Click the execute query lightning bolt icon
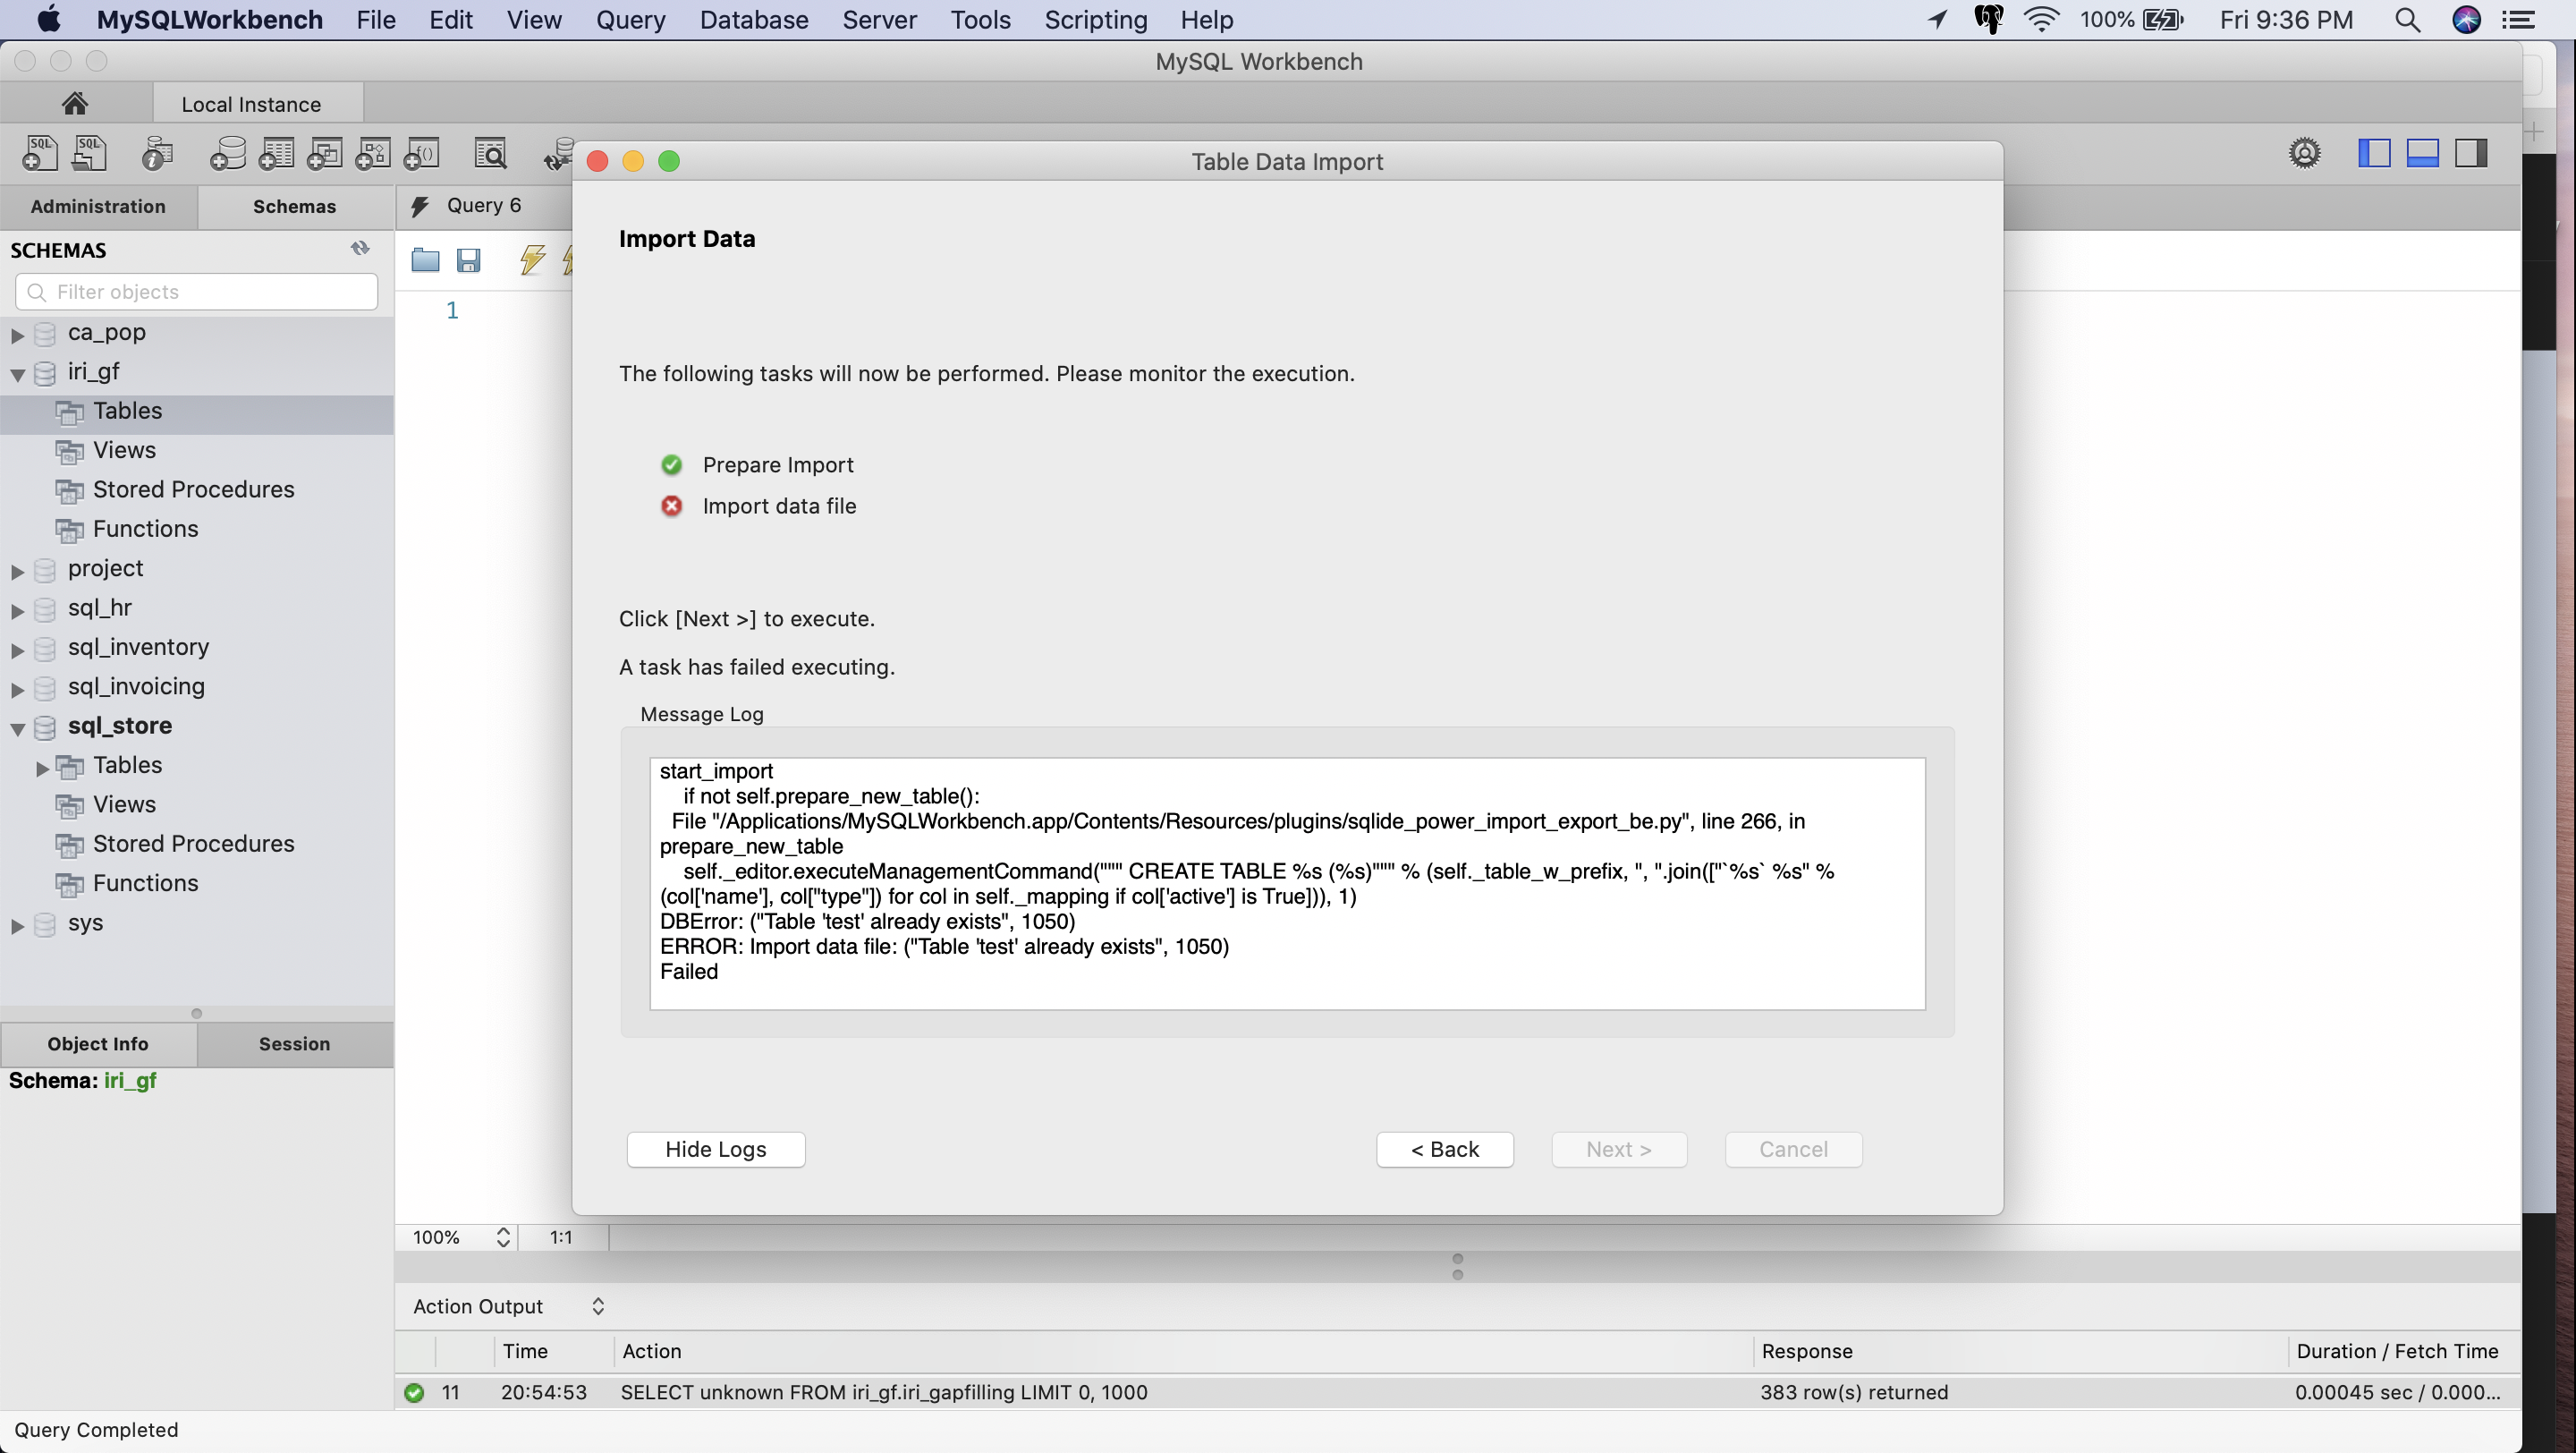2576x1453 pixels. (532, 260)
